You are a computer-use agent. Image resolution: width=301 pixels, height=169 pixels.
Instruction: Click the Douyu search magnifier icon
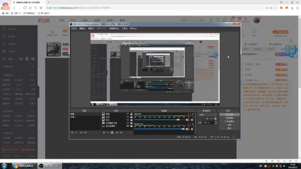pos(201,20)
